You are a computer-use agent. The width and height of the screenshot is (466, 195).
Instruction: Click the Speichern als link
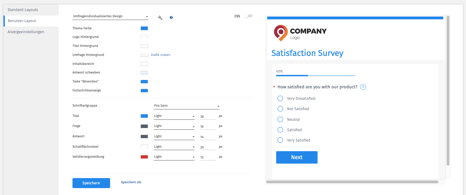[131, 182]
